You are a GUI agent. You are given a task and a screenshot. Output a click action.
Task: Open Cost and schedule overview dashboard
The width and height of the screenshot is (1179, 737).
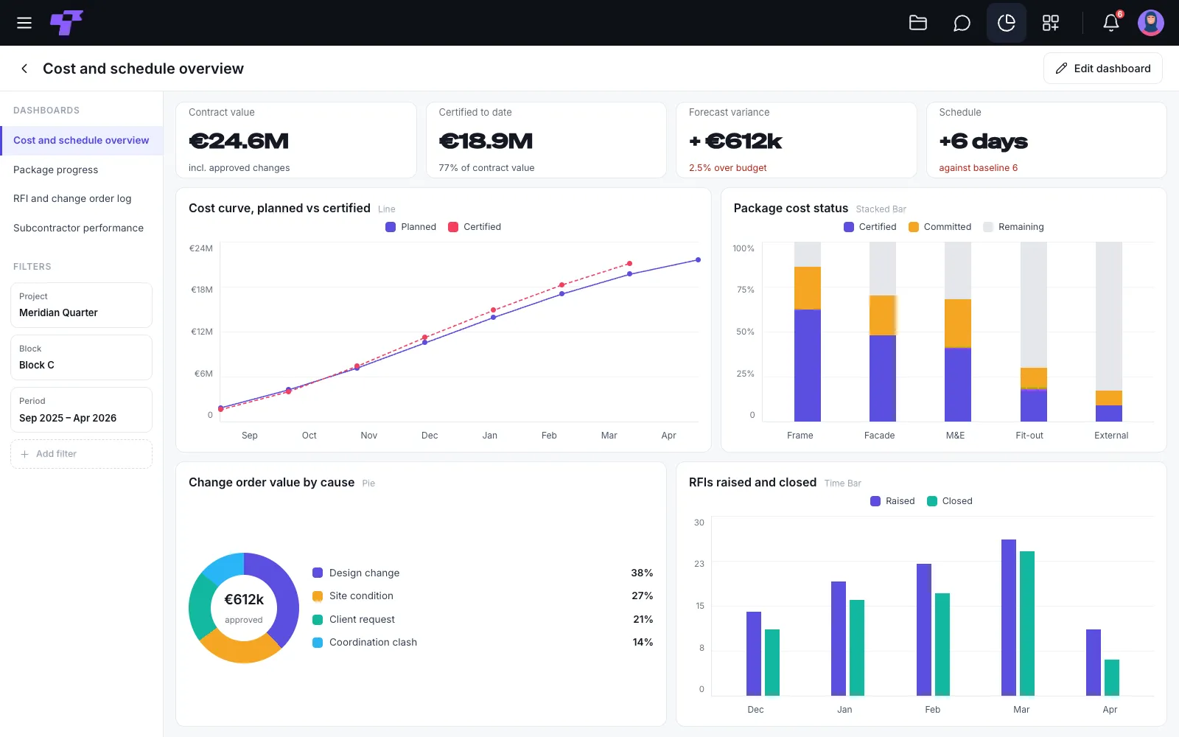81,140
